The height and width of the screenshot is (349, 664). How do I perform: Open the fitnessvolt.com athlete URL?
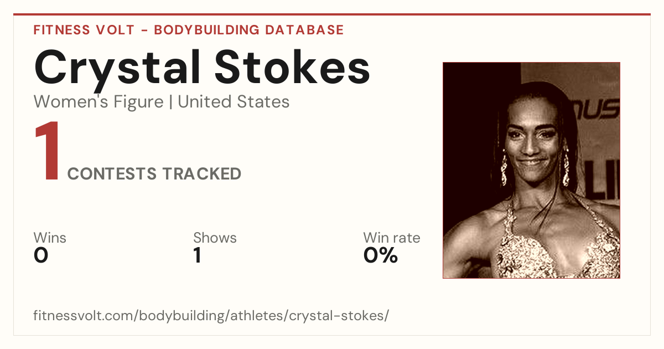click(x=211, y=316)
